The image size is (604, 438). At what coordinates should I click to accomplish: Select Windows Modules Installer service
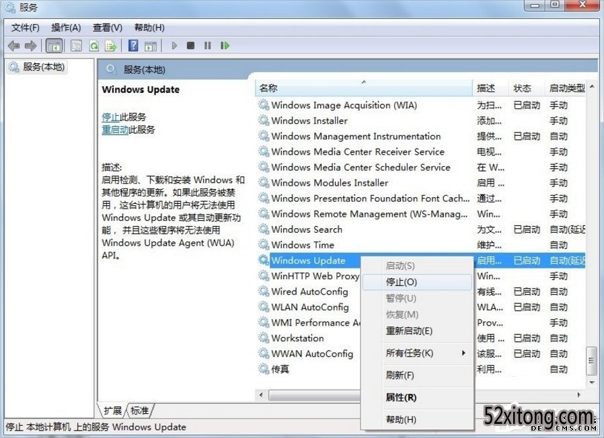421,183
